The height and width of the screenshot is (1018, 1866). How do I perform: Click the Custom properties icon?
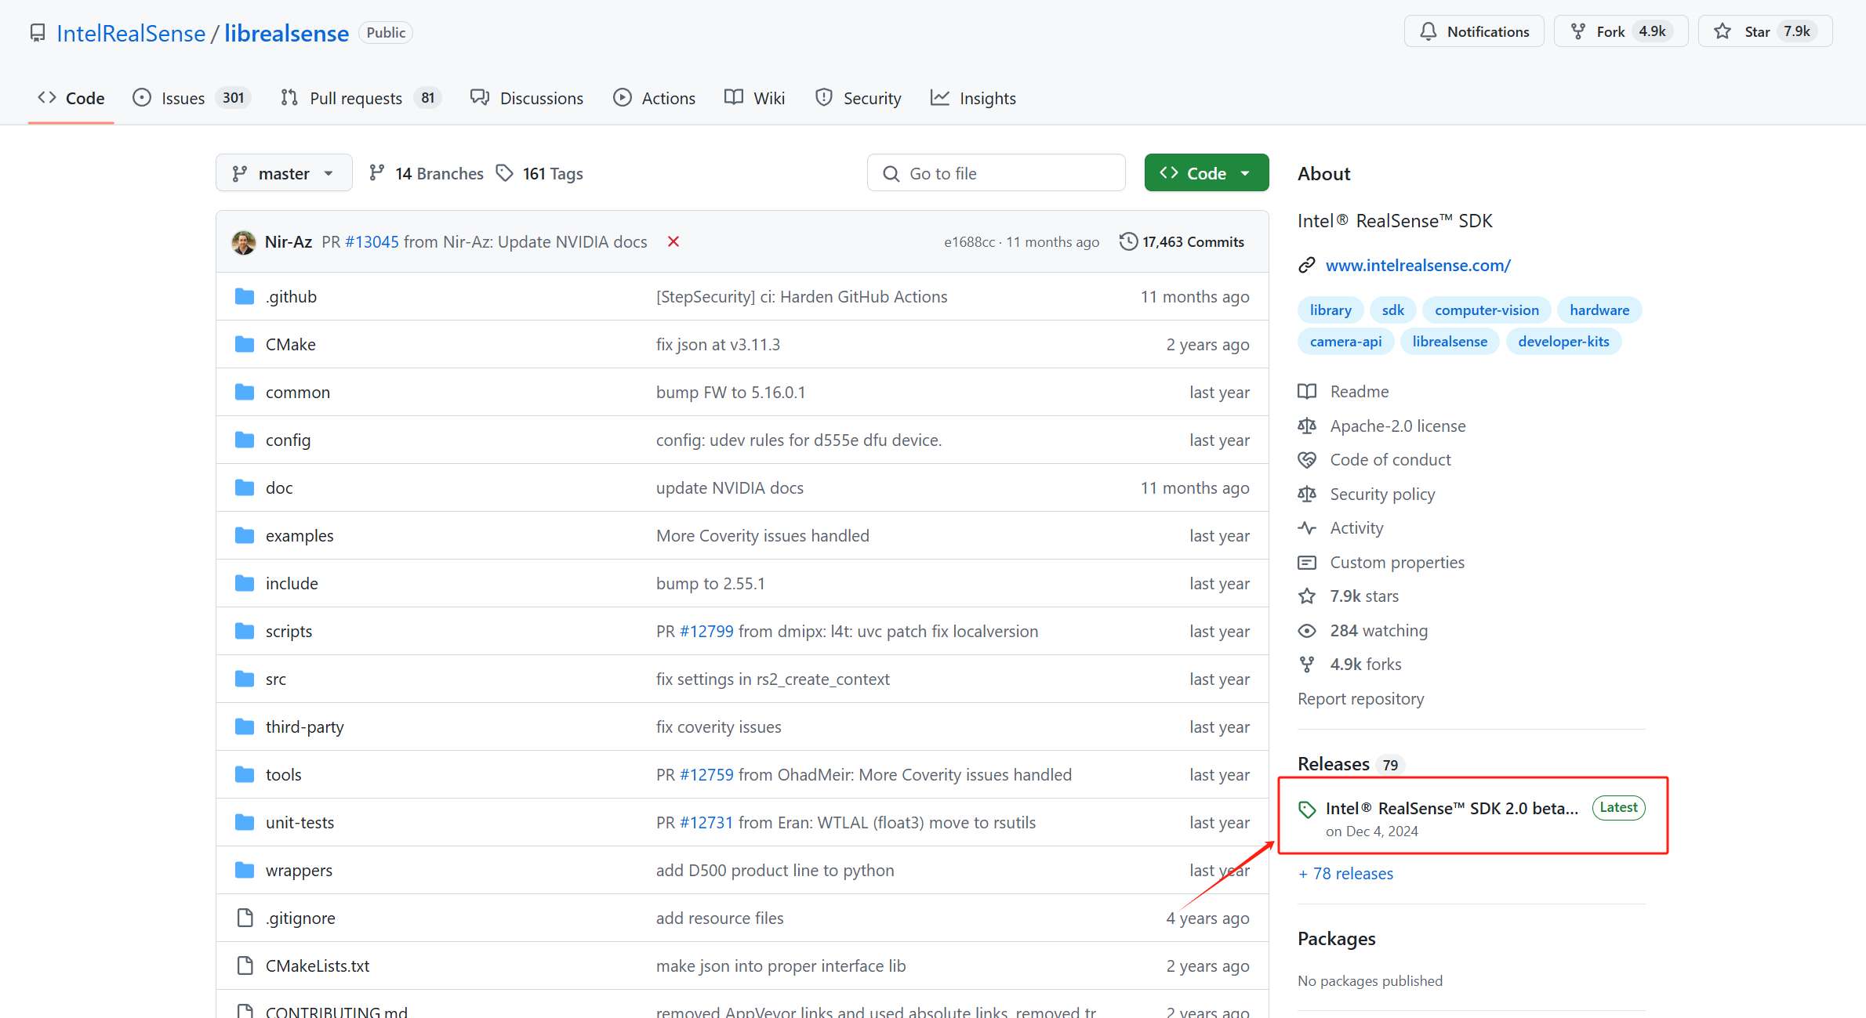(1307, 562)
